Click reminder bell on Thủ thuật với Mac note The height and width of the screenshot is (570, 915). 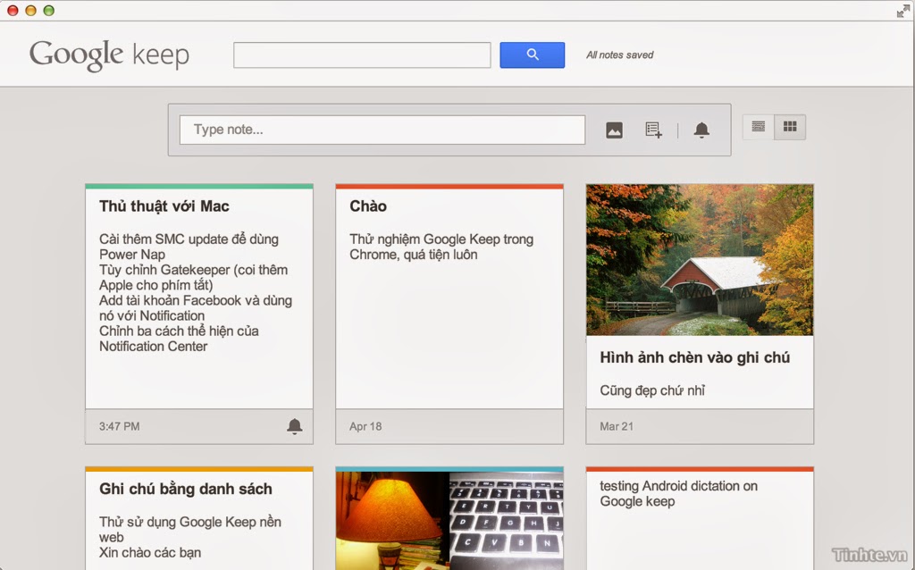295,426
